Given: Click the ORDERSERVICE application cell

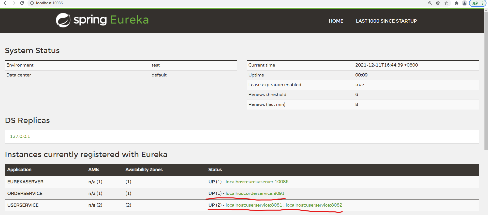Looking at the screenshot, I should (x=25, y=193).
